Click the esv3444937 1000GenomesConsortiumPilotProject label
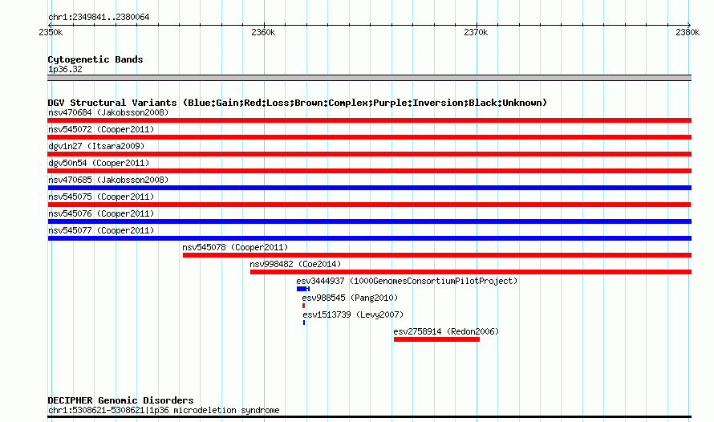The image size is (714, 422). pyautogui.click(x=407, y=281)
